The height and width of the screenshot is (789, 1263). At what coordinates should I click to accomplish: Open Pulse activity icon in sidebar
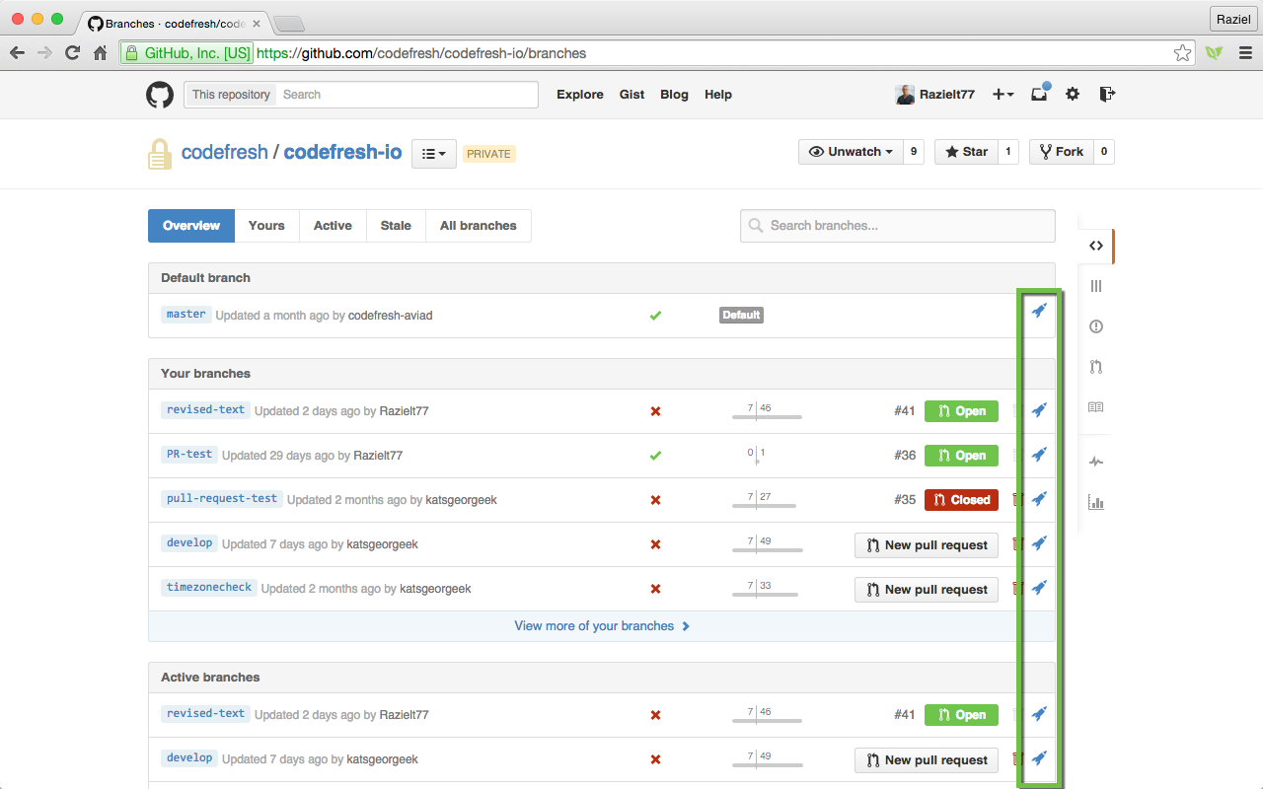(1096, 462)
